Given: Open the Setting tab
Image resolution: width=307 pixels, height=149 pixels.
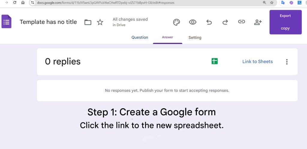Looking at the screenshot, I should tap(195, 38).
